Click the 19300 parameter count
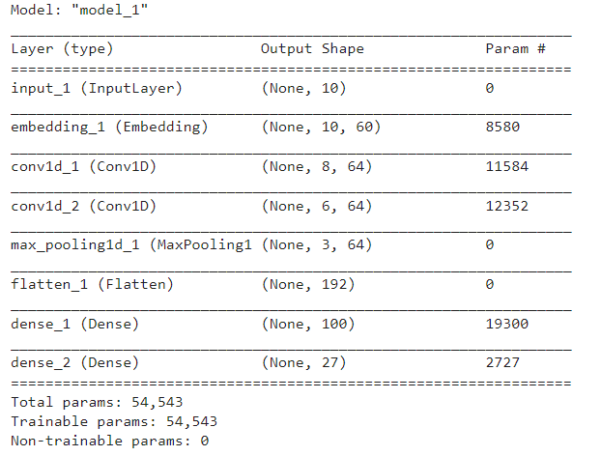The height and width of the screenshot is (456, 601). 506,324
